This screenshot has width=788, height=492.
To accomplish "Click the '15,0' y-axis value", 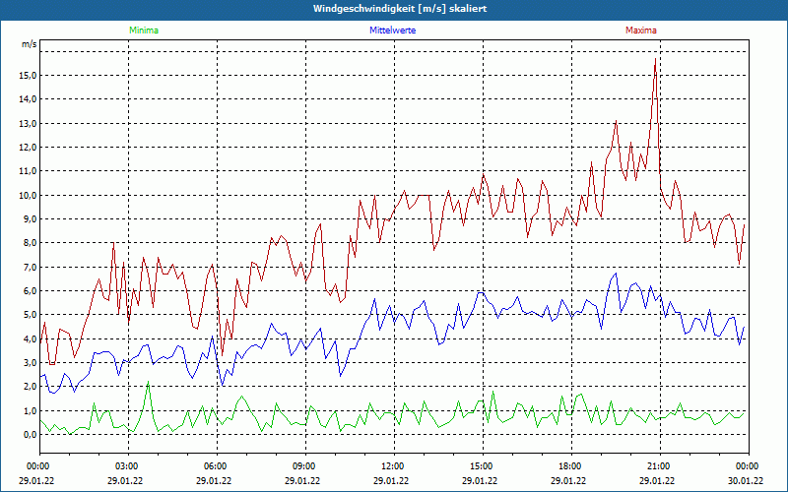I will (x=28, y=76).
